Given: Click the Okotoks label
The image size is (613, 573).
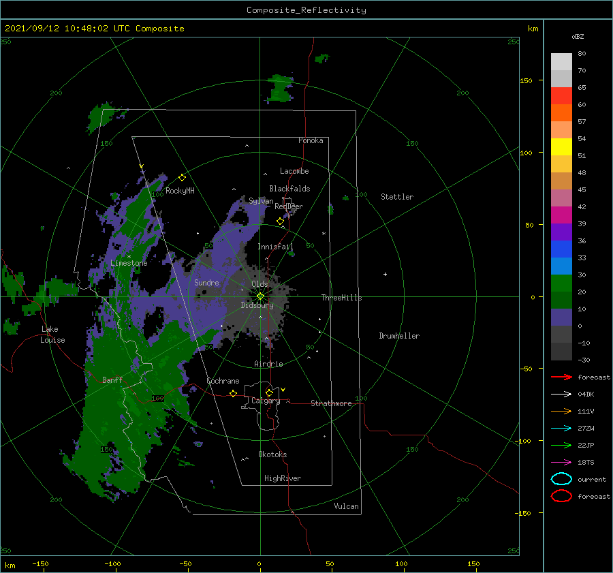Looking at the screenshot, I should point(272,454).
